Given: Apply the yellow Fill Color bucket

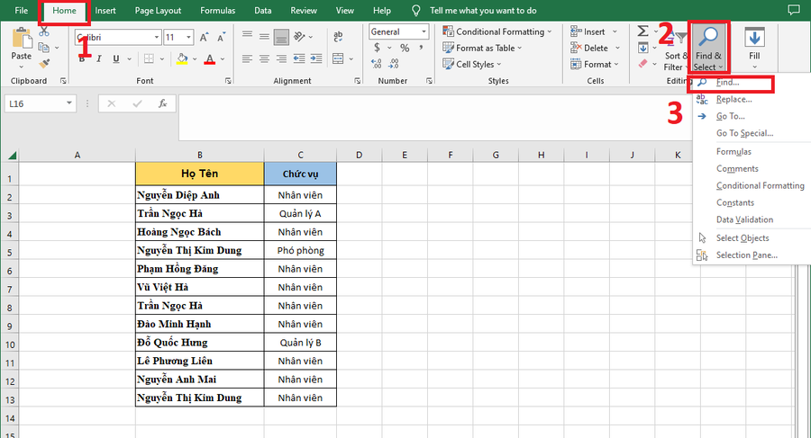Looking at the screenshot, I should click(181, 58).
